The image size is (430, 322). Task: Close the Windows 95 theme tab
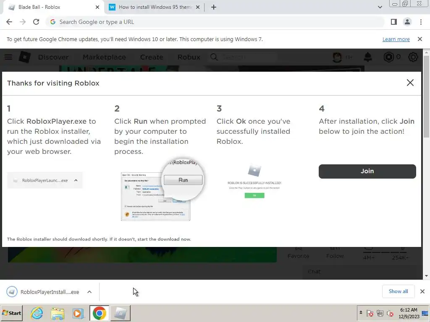point(198,7)
